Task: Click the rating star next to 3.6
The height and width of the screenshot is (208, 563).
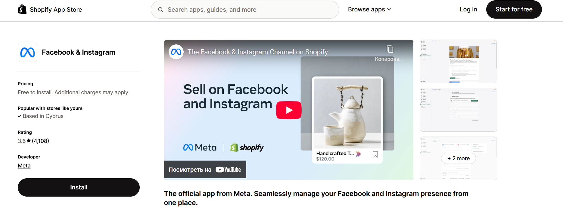Action: point(29,140)
